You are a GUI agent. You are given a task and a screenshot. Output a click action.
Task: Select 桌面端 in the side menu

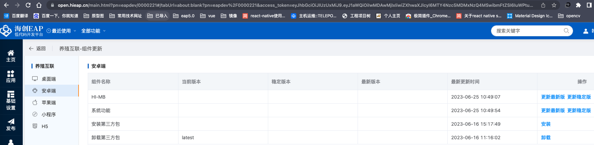pyautogui.click(x=48, y=79)
